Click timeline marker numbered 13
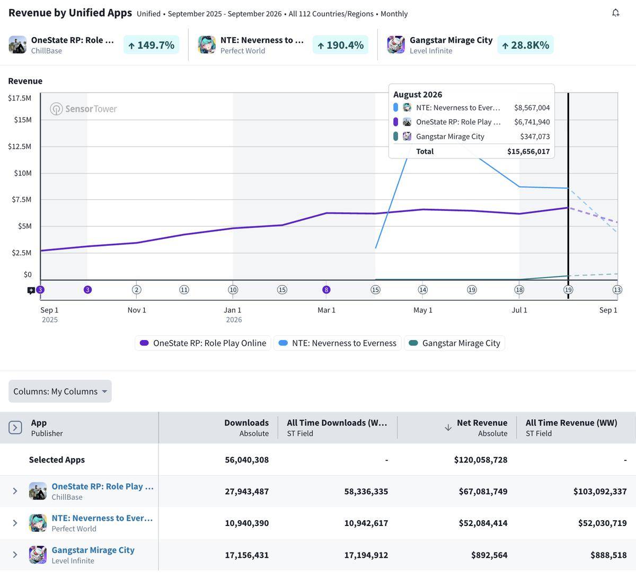 (x=617, y=290)
